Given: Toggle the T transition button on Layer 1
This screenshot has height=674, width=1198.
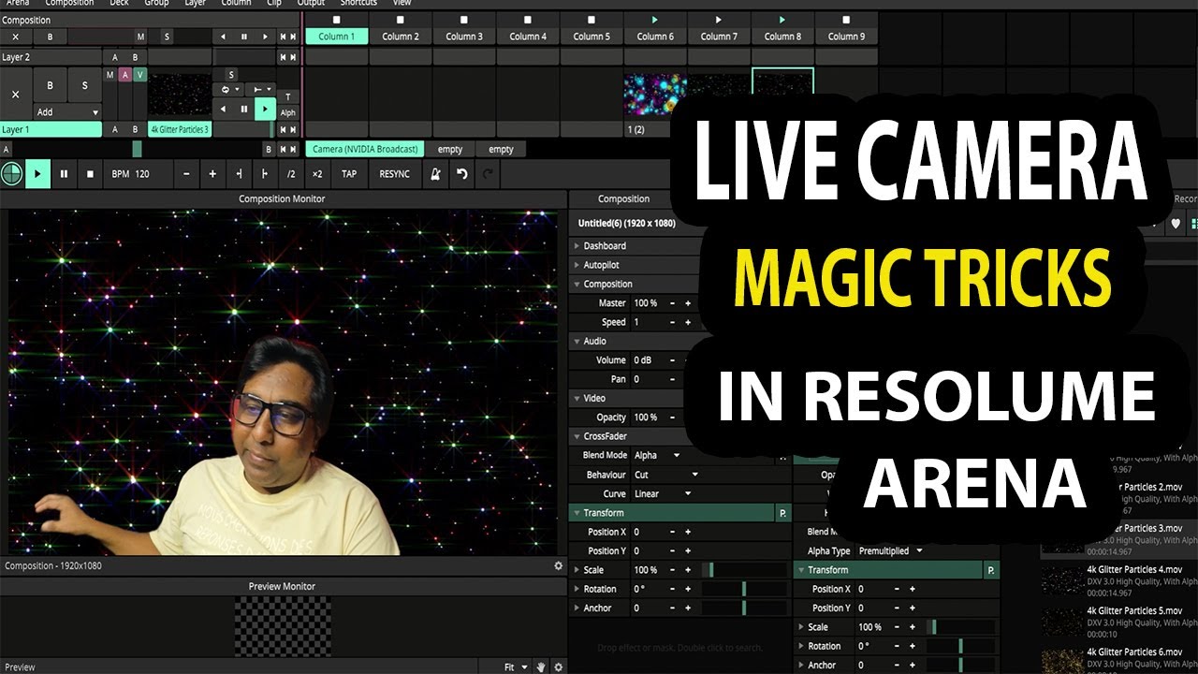Looking at the screenshot, I should point(288,96).
